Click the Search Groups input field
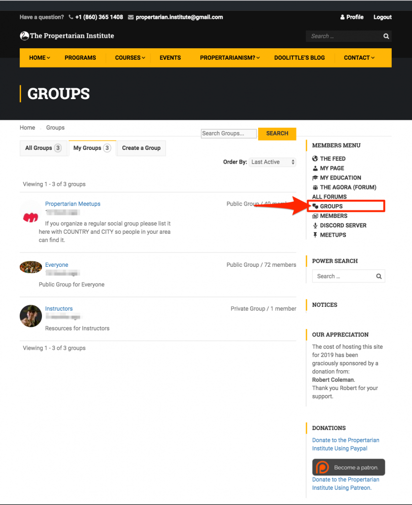Screen dimensions: 412x505 [x=228, y=133]
